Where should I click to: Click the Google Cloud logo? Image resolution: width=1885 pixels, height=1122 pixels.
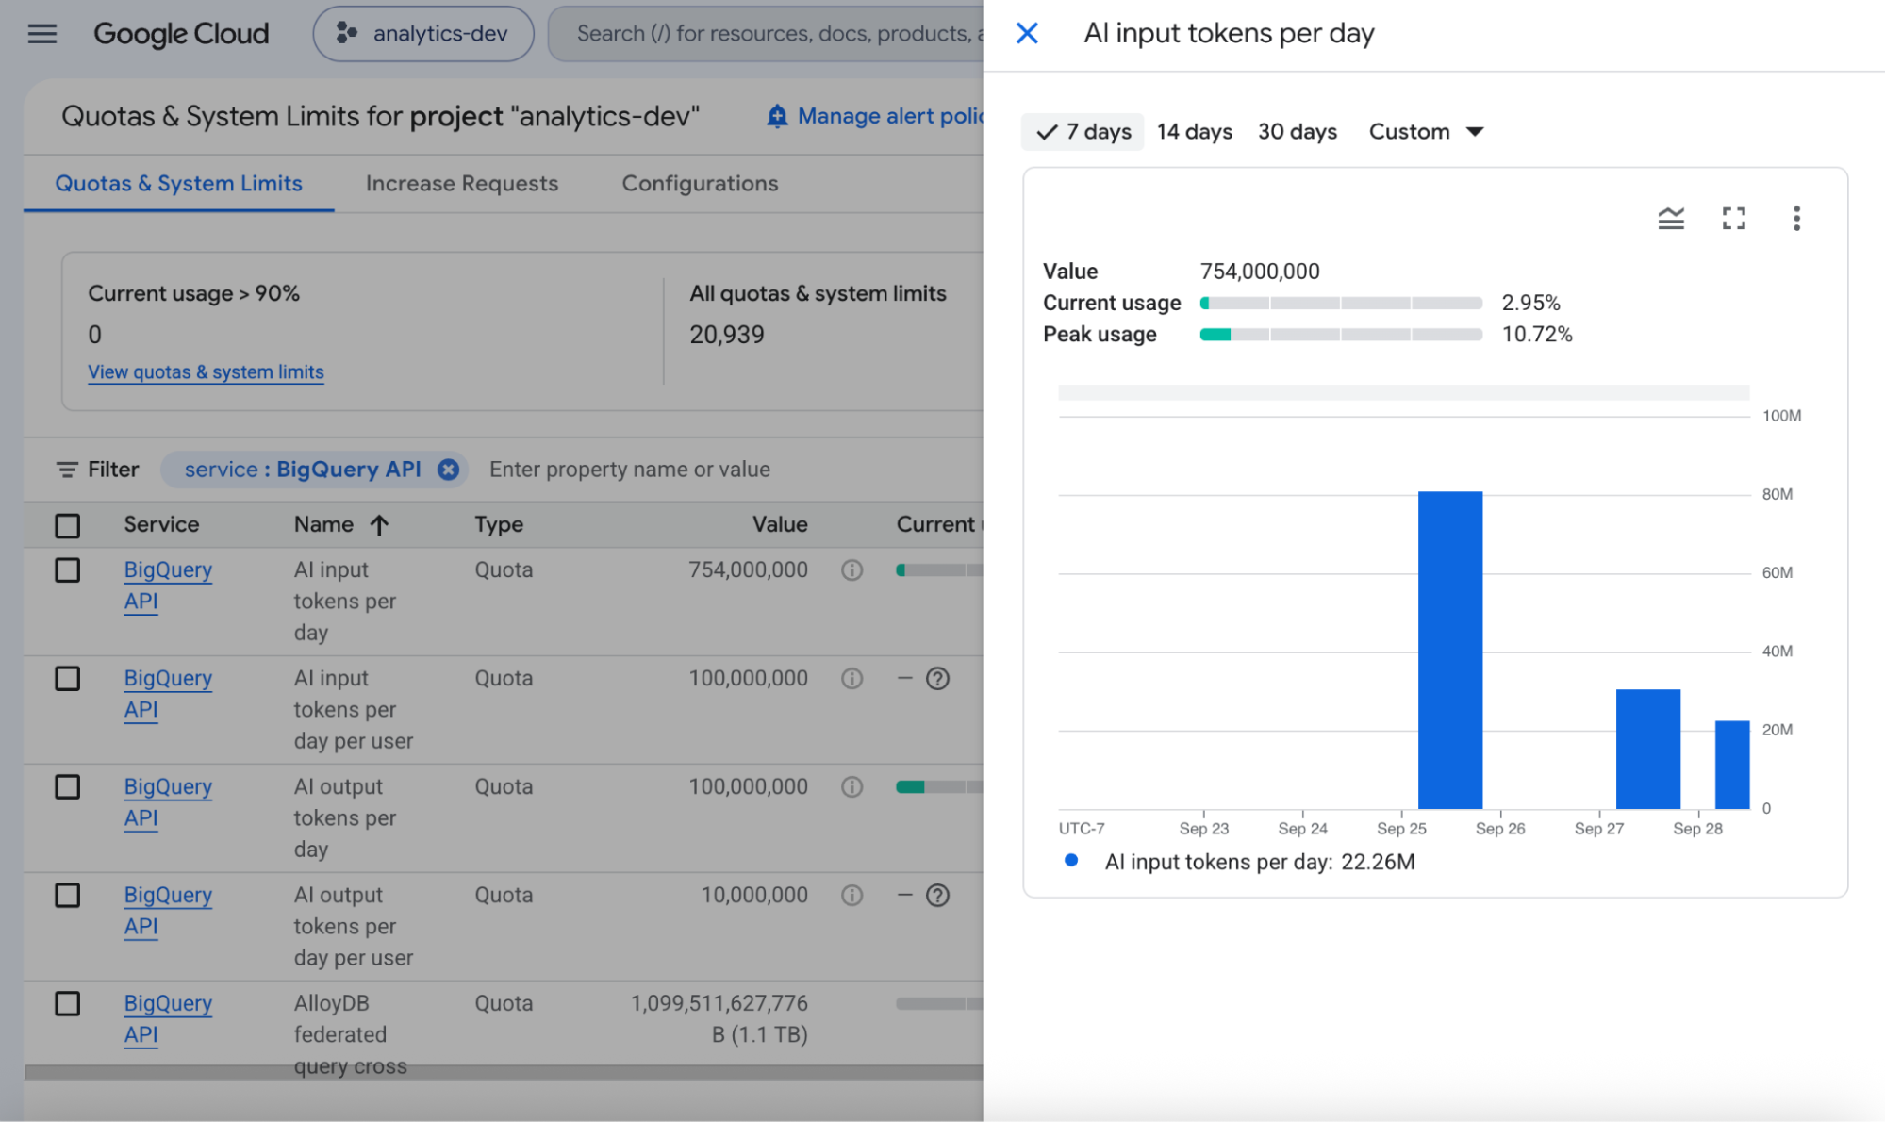[181, 34]
